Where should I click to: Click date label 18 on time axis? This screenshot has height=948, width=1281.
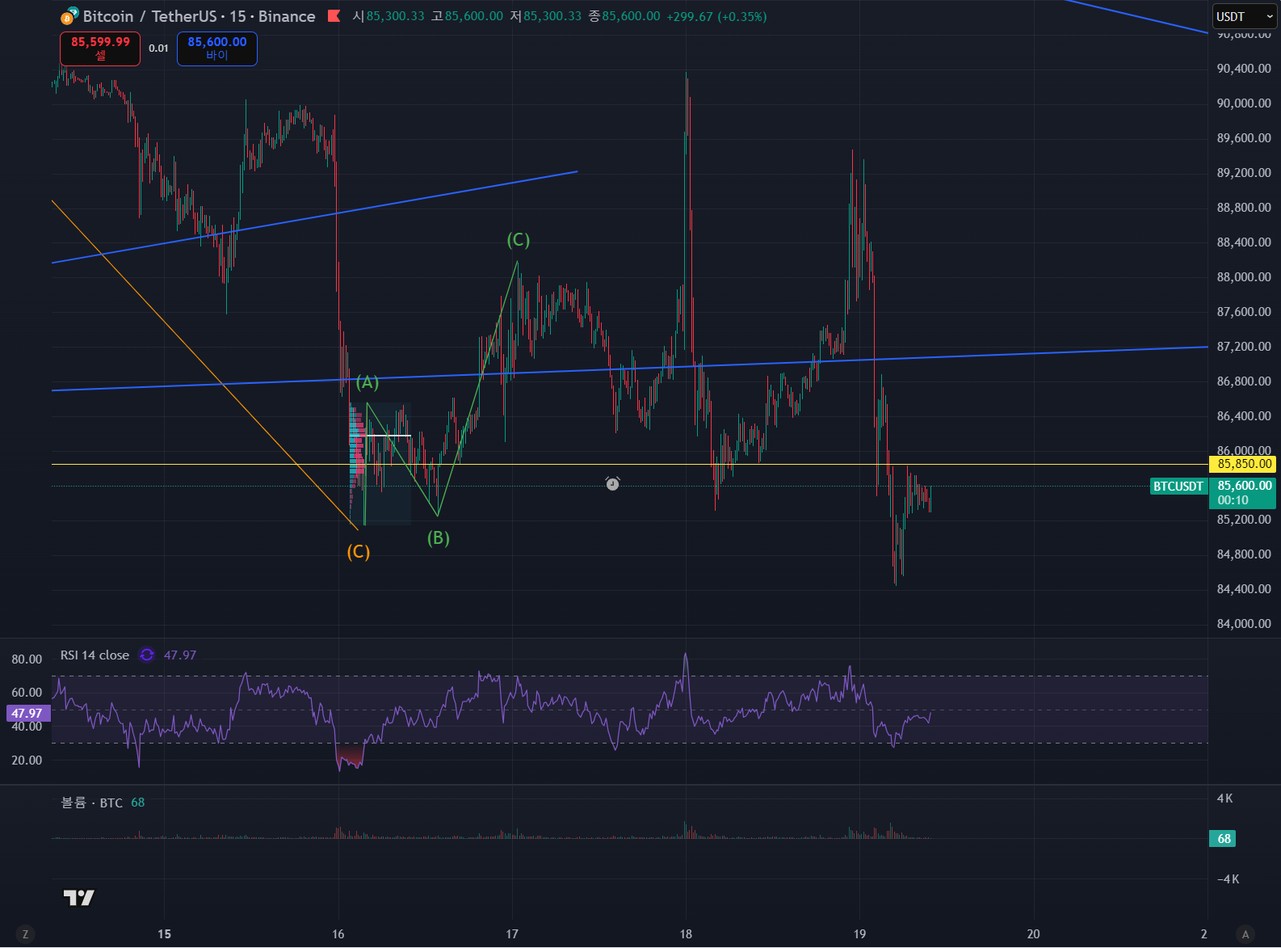coord(686,934)
